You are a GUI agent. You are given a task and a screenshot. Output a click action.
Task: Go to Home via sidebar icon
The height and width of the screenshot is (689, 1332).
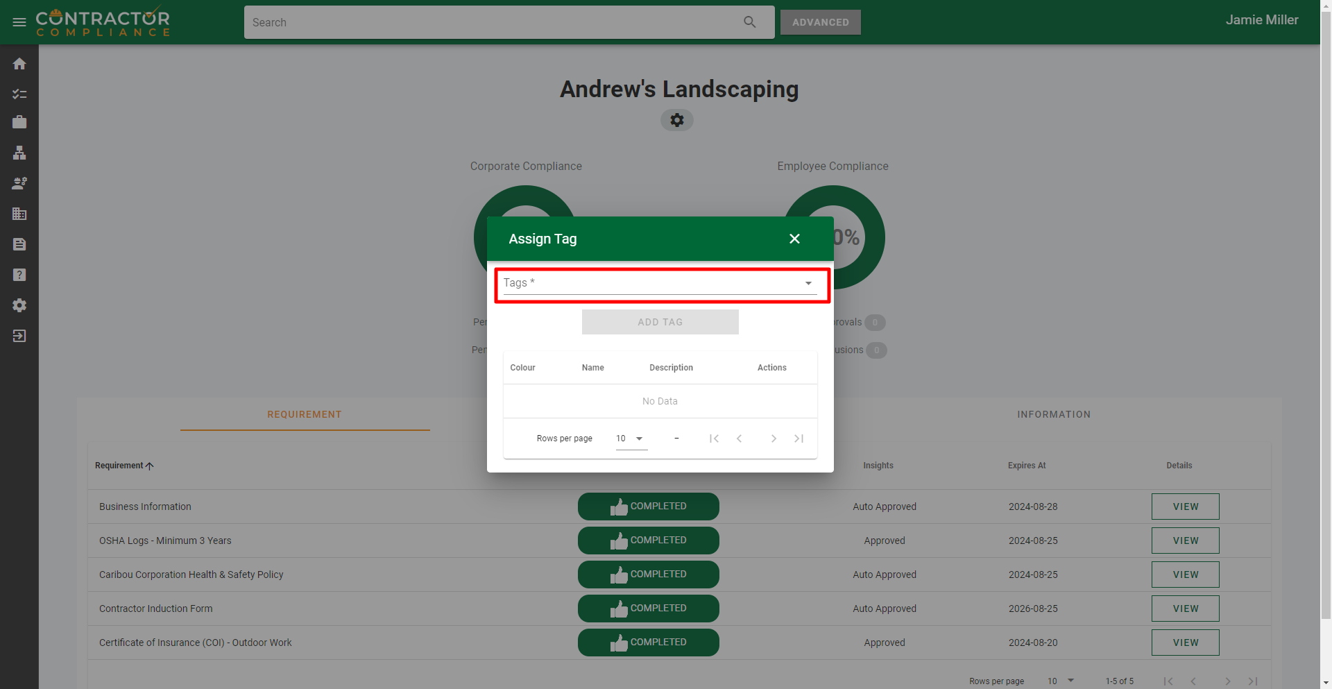19,64
